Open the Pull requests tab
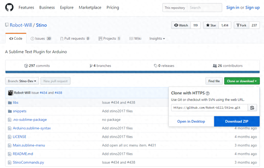264x168 pixels. (x=75, y=38)
